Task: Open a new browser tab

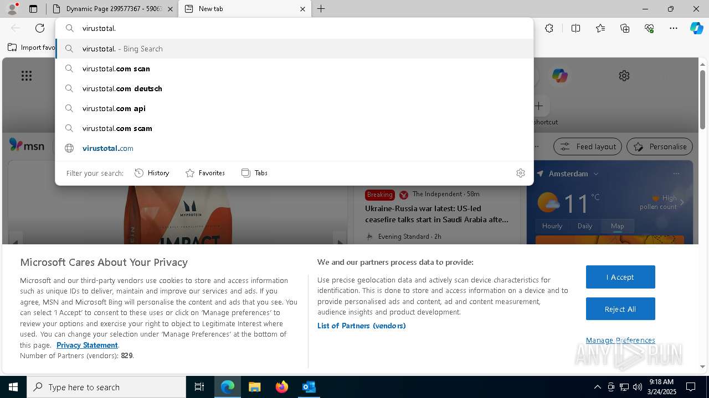Action: tap(321, 9)
